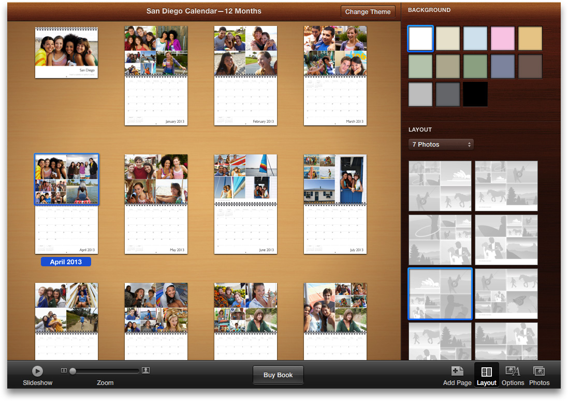Open the 7 Photos layout dropdown
The height and width of the screenshot is (401, 568).
441,145
